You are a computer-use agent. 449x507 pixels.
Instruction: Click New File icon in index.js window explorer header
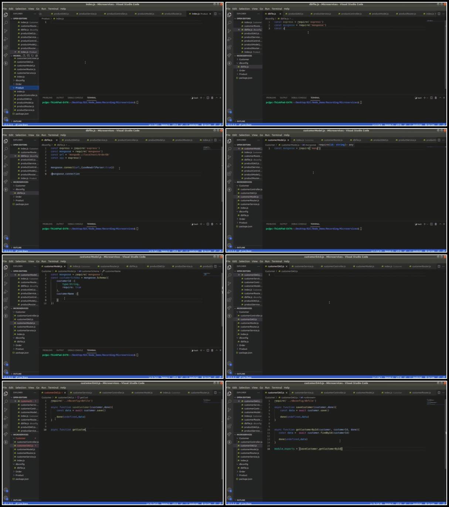coord(24,56)
